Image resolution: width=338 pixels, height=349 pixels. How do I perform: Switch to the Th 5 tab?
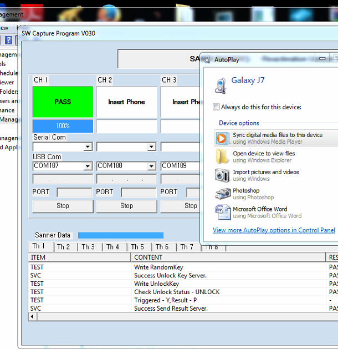(137, 247)
